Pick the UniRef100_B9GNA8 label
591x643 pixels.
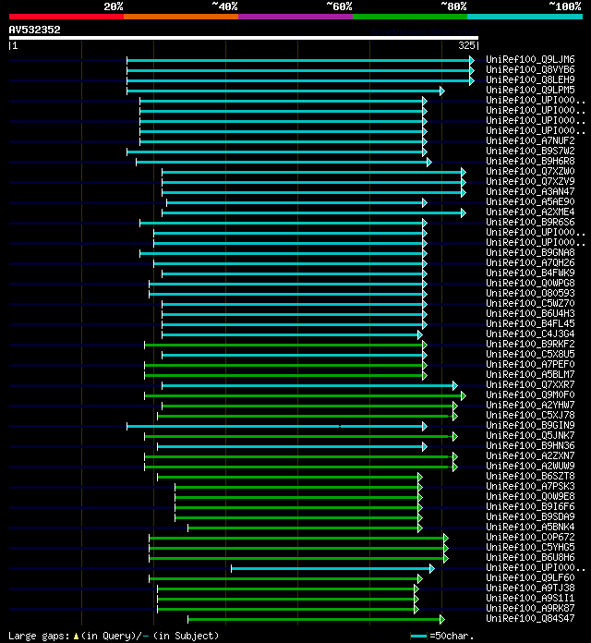pos(530,252)
